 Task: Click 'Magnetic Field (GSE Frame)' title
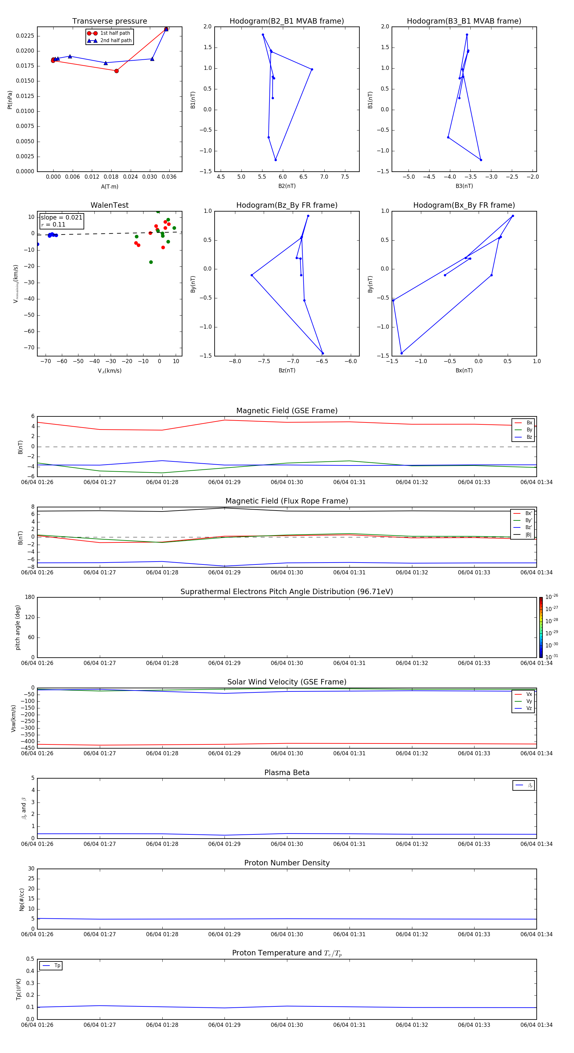click(x=287, y=411)
